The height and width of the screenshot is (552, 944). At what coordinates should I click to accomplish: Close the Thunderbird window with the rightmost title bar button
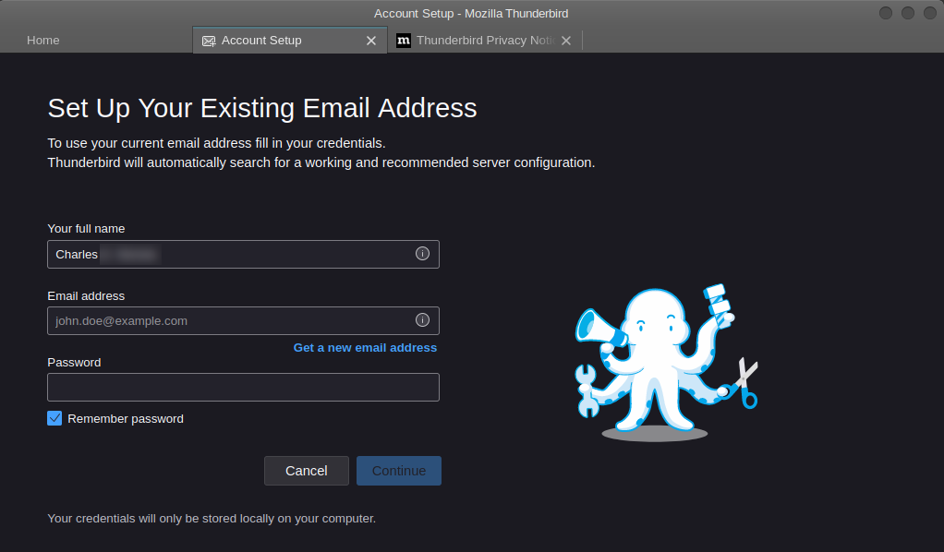[x=928, y=13]
